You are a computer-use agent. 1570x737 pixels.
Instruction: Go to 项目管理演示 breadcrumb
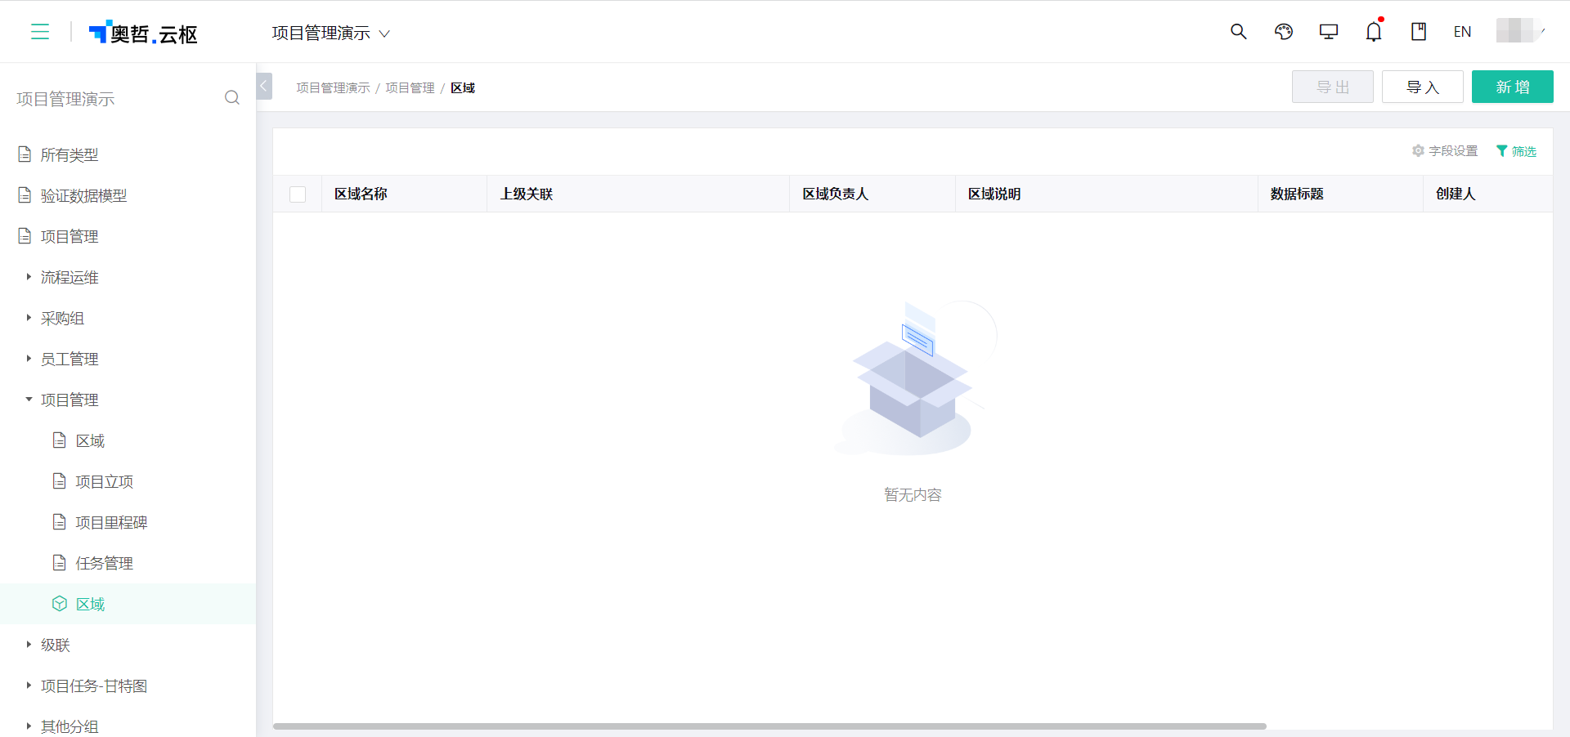[333, 87]
